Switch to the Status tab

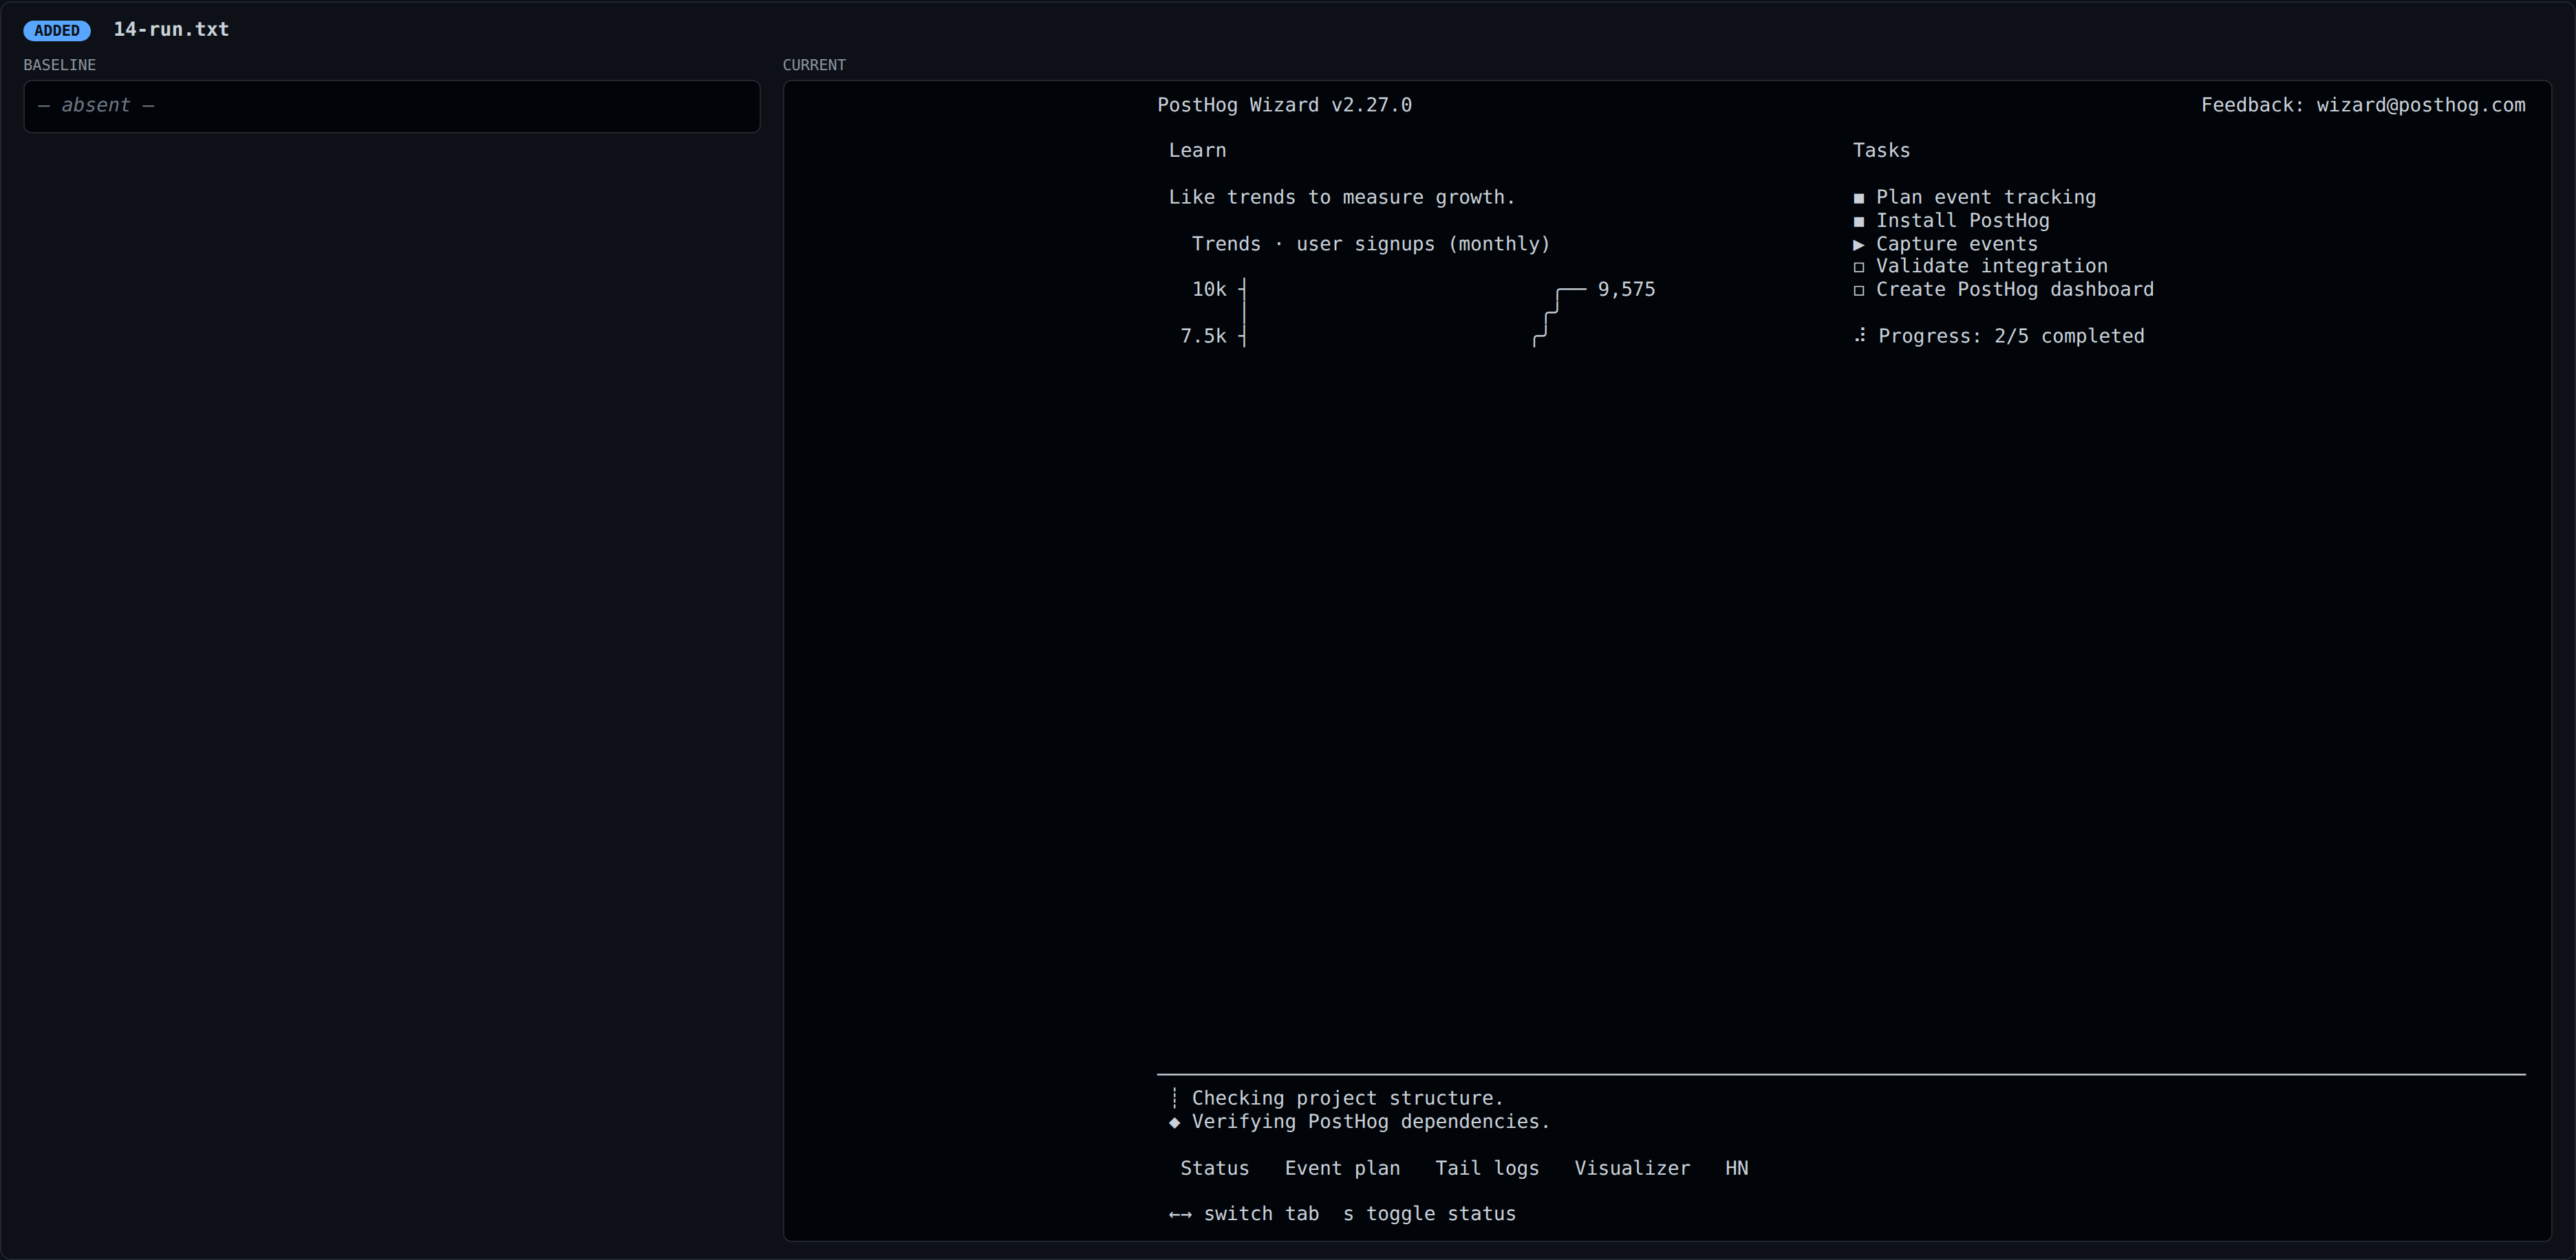(x=1214, y=1168)
